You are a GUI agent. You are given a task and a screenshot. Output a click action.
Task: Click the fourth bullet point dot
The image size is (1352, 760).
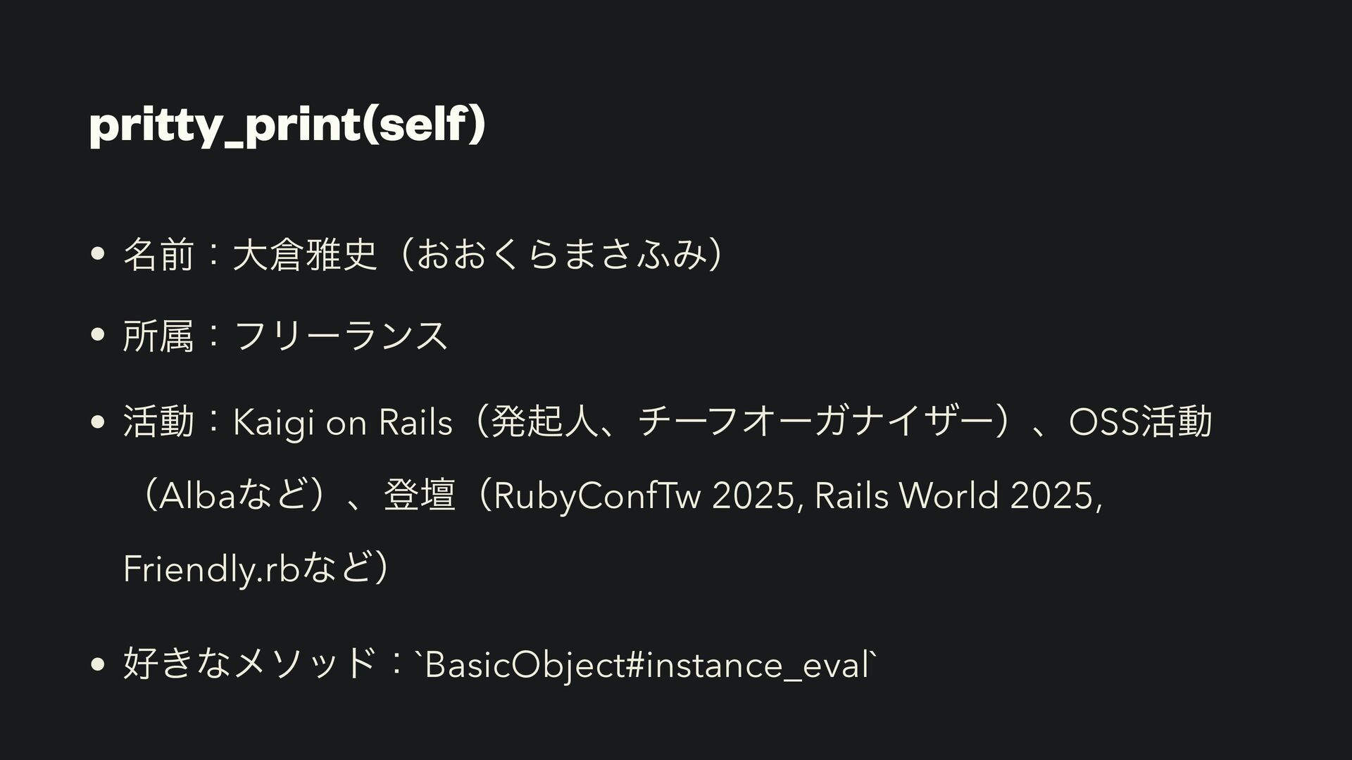click(97, 664)
